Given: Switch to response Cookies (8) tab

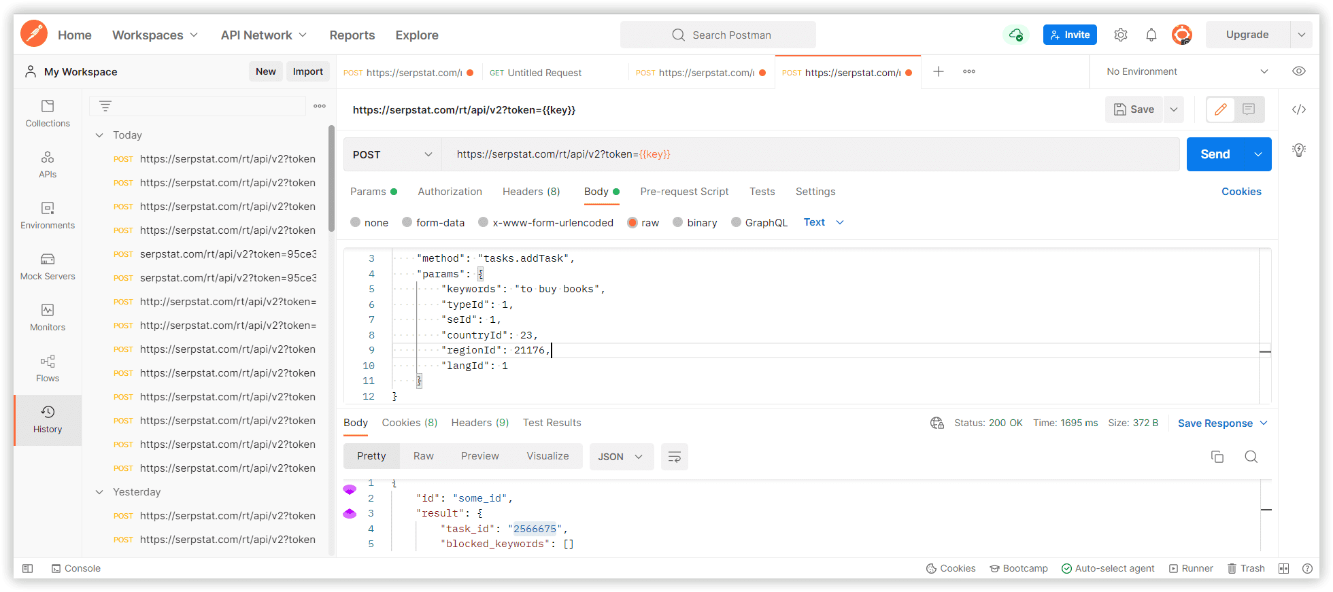Looking at the screenshot, I should coord(409,423).
